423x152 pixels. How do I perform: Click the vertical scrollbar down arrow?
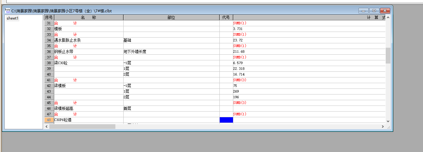tap(388, 121)
